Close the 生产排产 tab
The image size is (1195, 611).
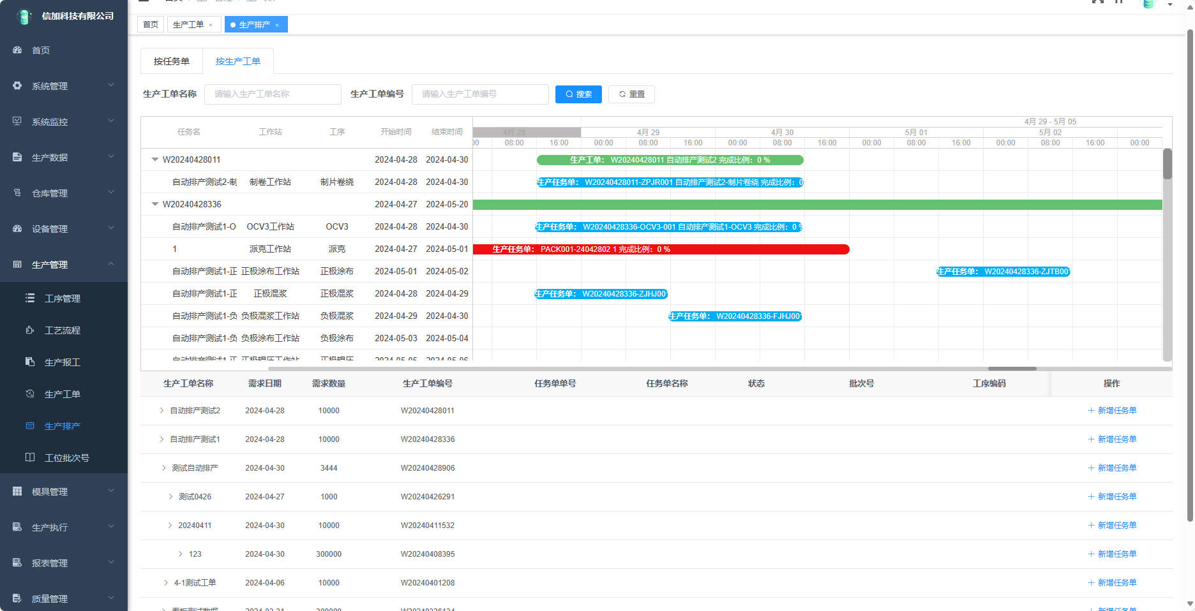click(277, 25)
